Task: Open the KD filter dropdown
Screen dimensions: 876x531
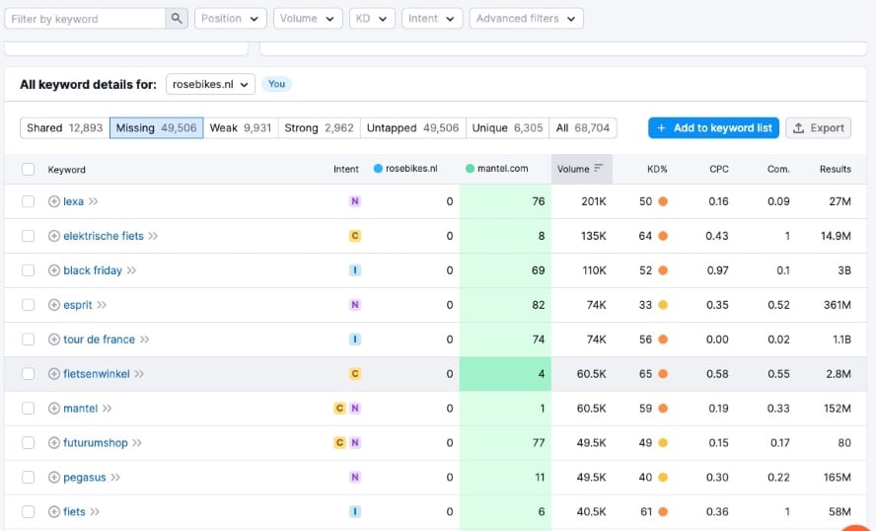Action: pyautogui.click(x=372, y=19)
